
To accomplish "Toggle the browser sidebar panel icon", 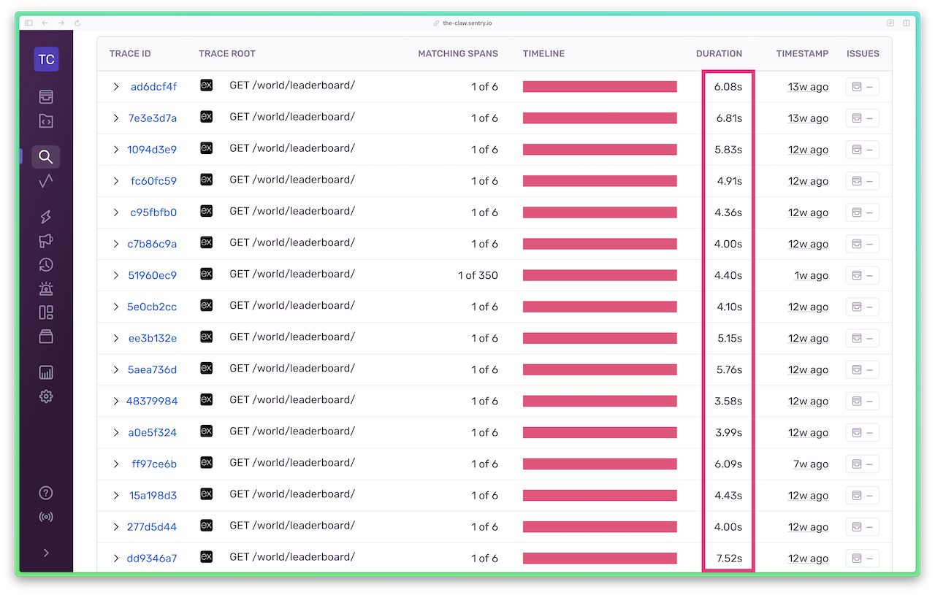I will [x=28, y=23].
